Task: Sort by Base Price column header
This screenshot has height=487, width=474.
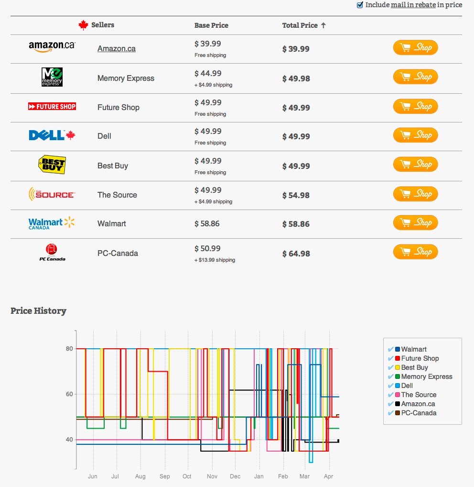Action: [211, 25]
